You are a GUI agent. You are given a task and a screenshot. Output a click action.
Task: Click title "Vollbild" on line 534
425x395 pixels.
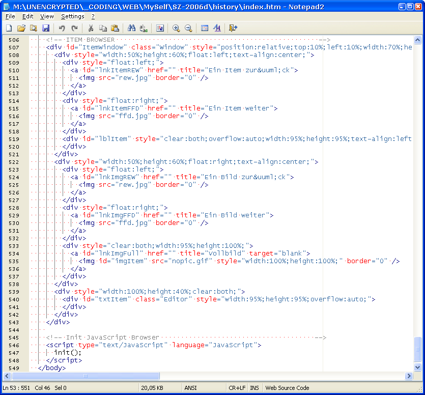(x=224, y=253)
